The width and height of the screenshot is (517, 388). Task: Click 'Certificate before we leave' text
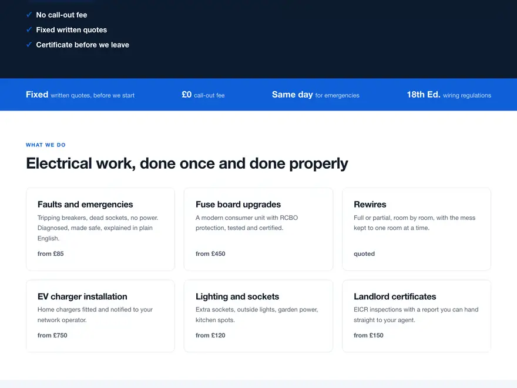[82, 45]
